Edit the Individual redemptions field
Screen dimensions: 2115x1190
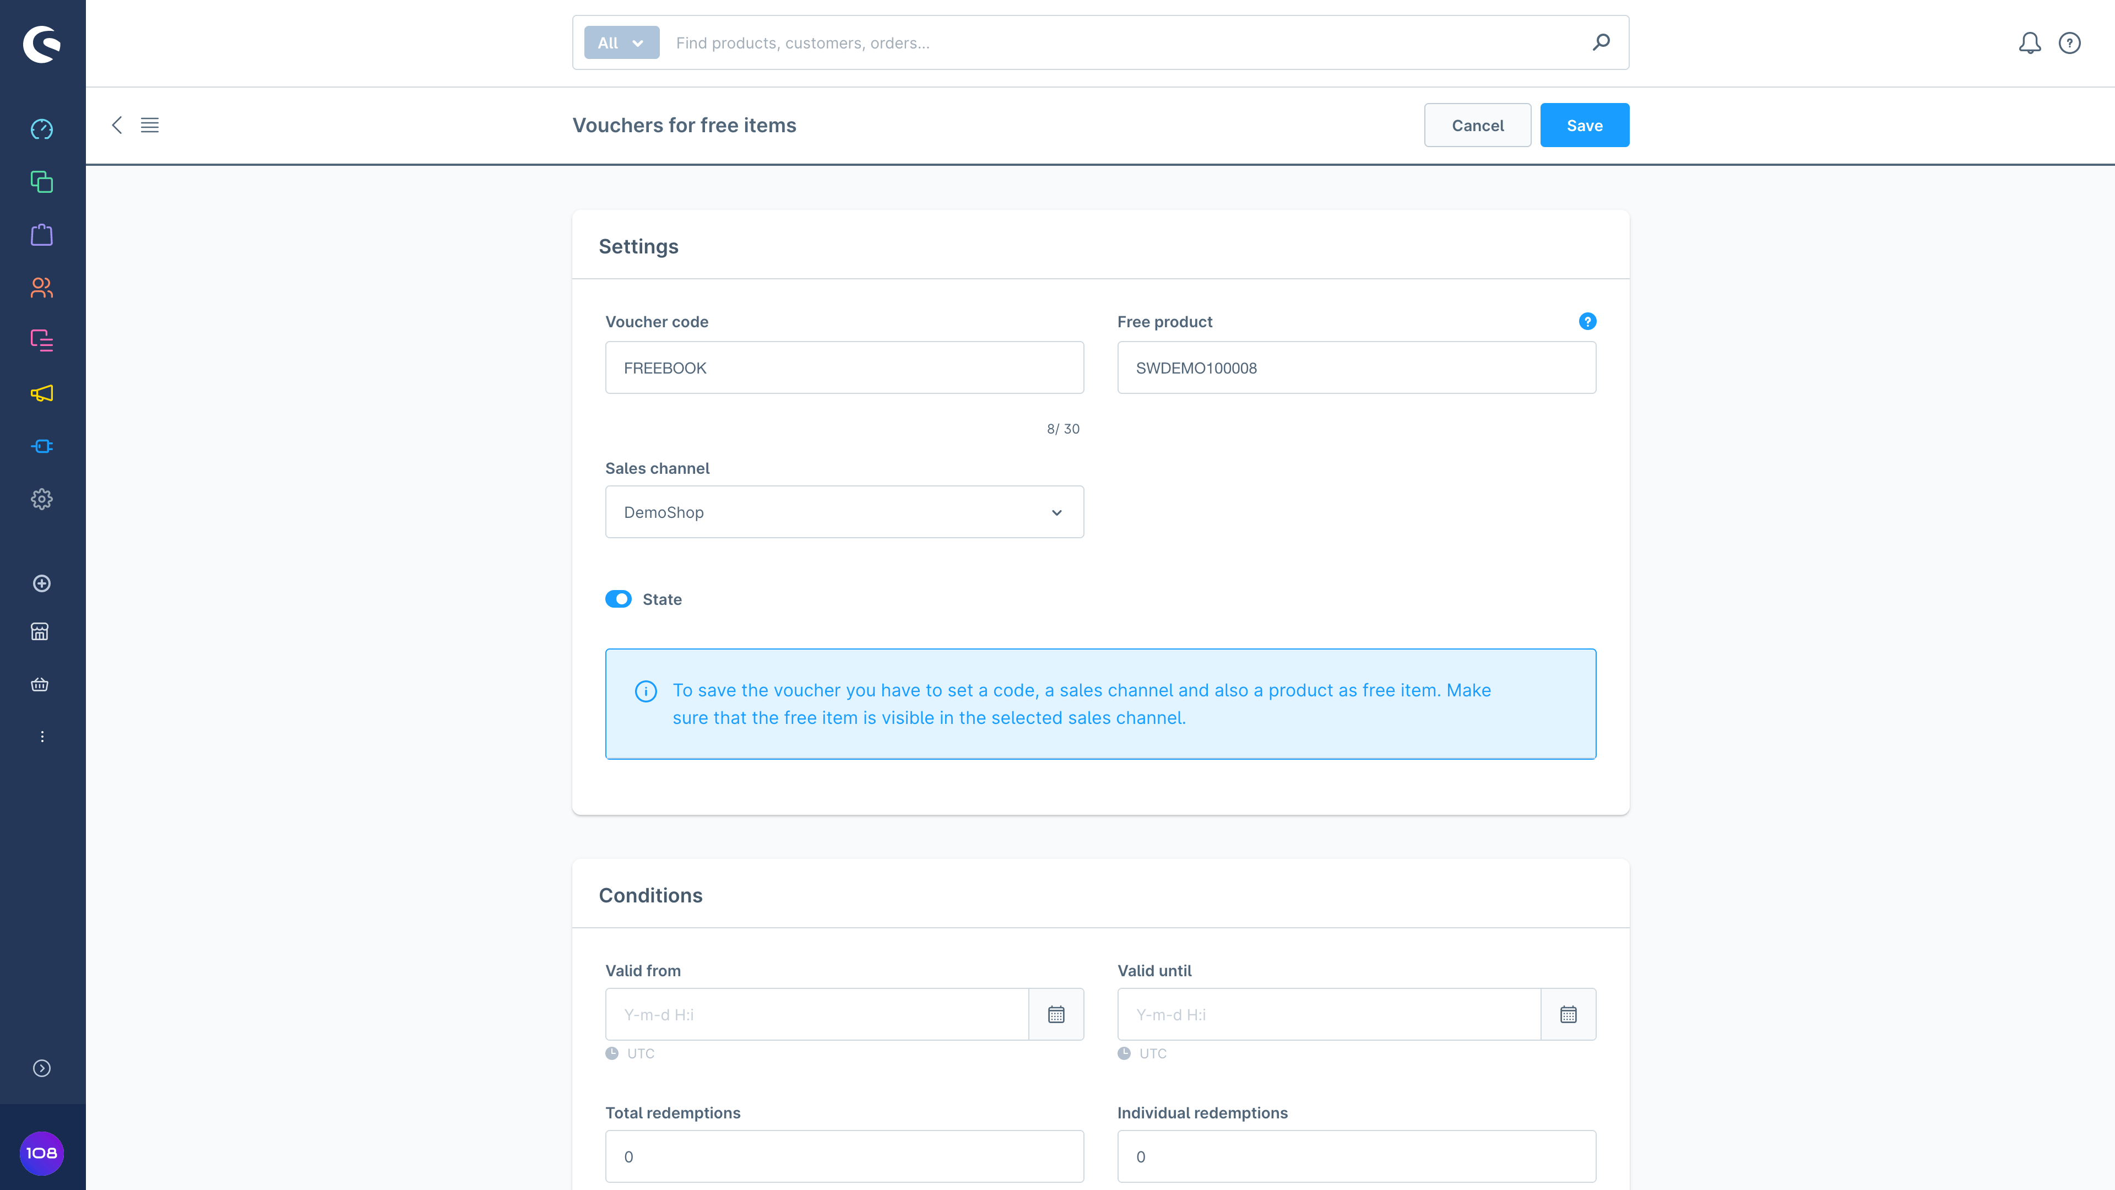(x=1357, y=1156)
